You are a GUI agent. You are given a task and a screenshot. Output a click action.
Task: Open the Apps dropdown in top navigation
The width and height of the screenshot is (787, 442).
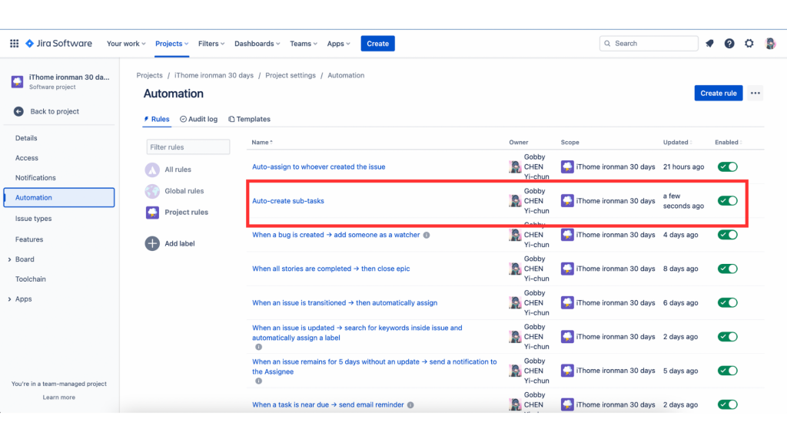click(339, 44)
